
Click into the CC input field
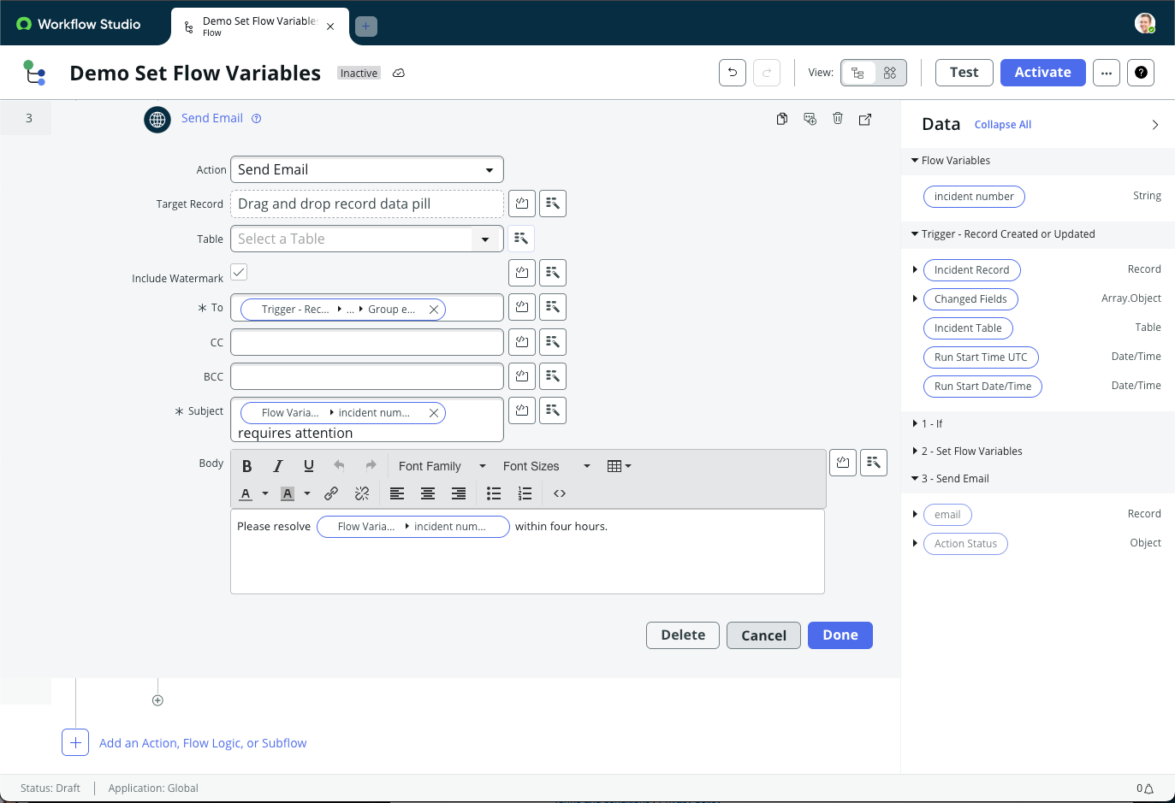[367, 342]
